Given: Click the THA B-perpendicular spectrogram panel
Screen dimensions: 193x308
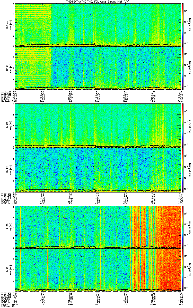Looking at the screenshot, I should click(x=98, y=25).
